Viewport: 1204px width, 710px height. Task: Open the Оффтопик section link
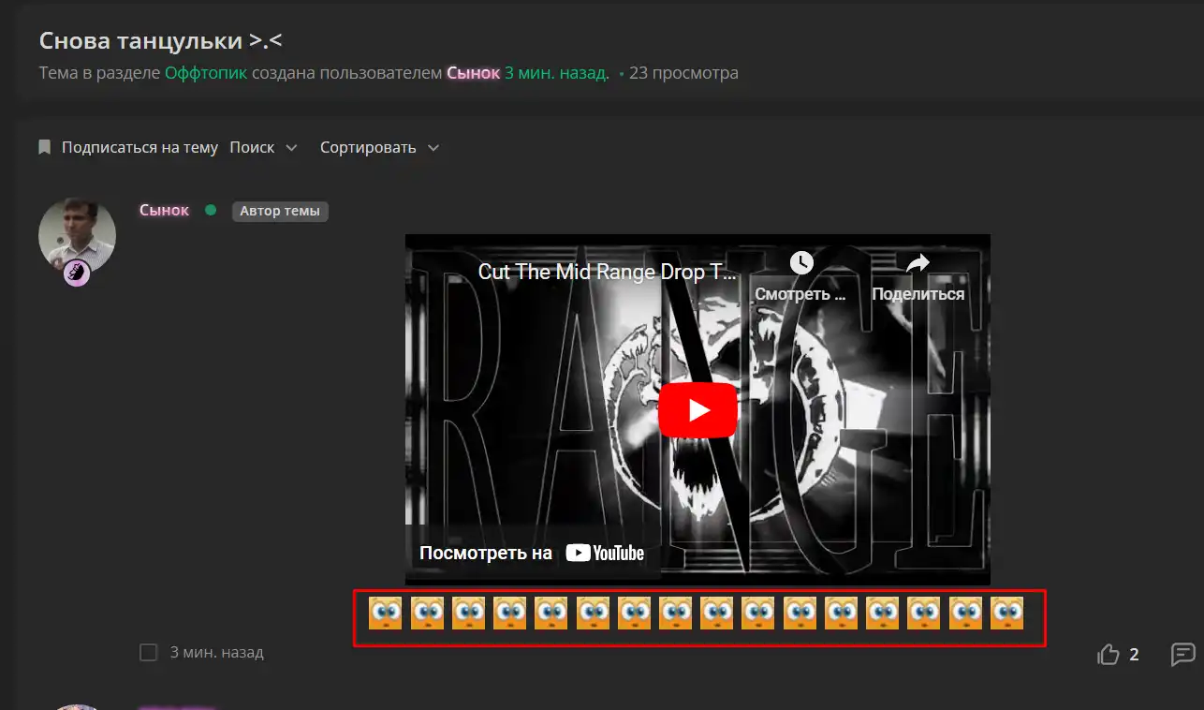206,73
